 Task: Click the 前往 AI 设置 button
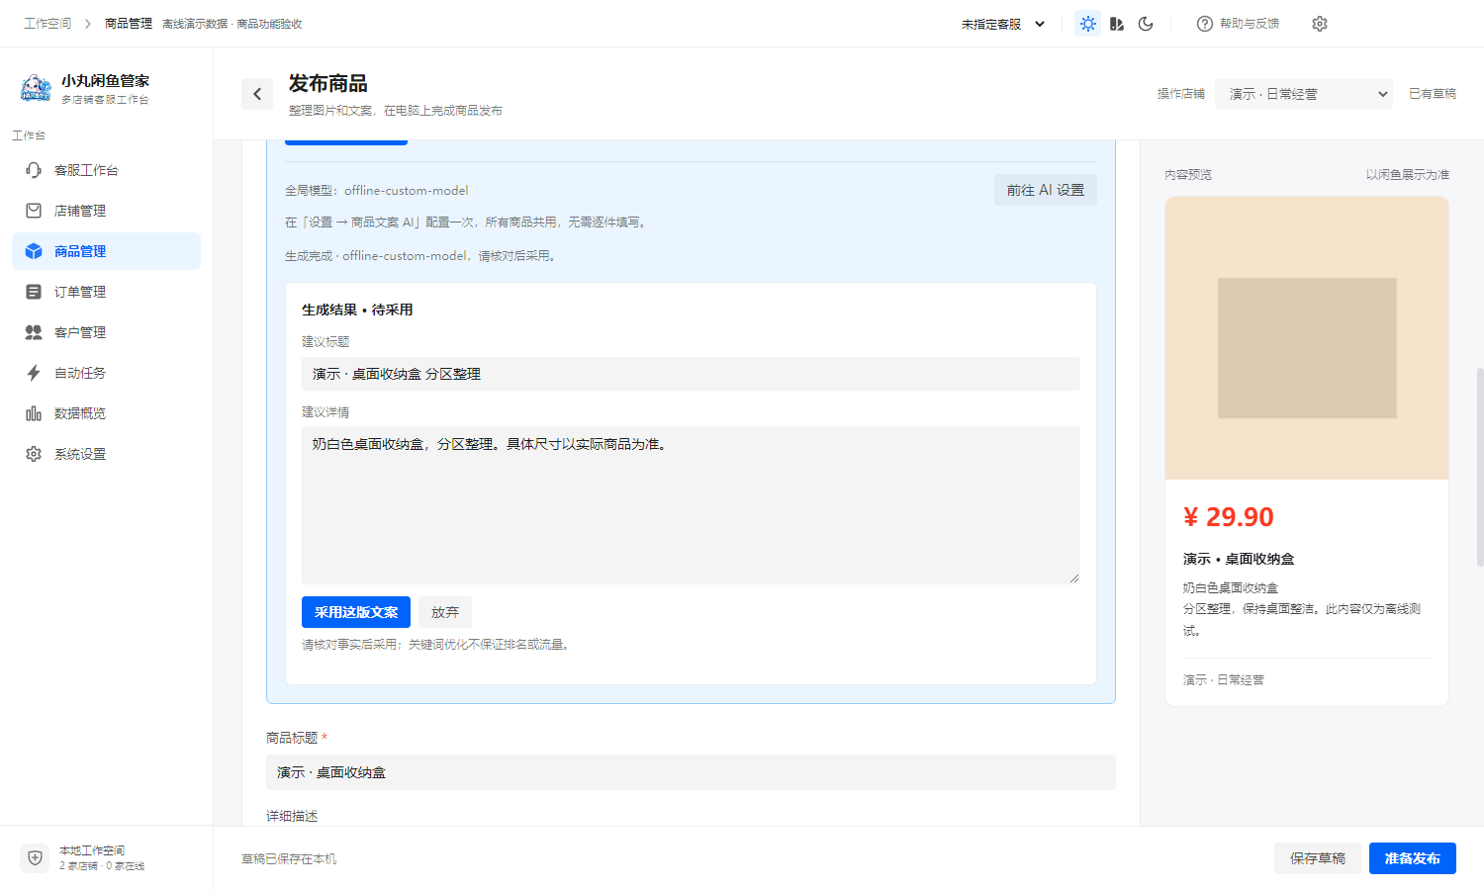pos(1046,190)
